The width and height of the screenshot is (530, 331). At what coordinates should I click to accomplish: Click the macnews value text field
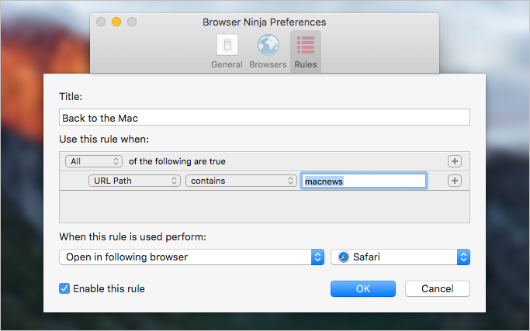(x=364, y=181)
